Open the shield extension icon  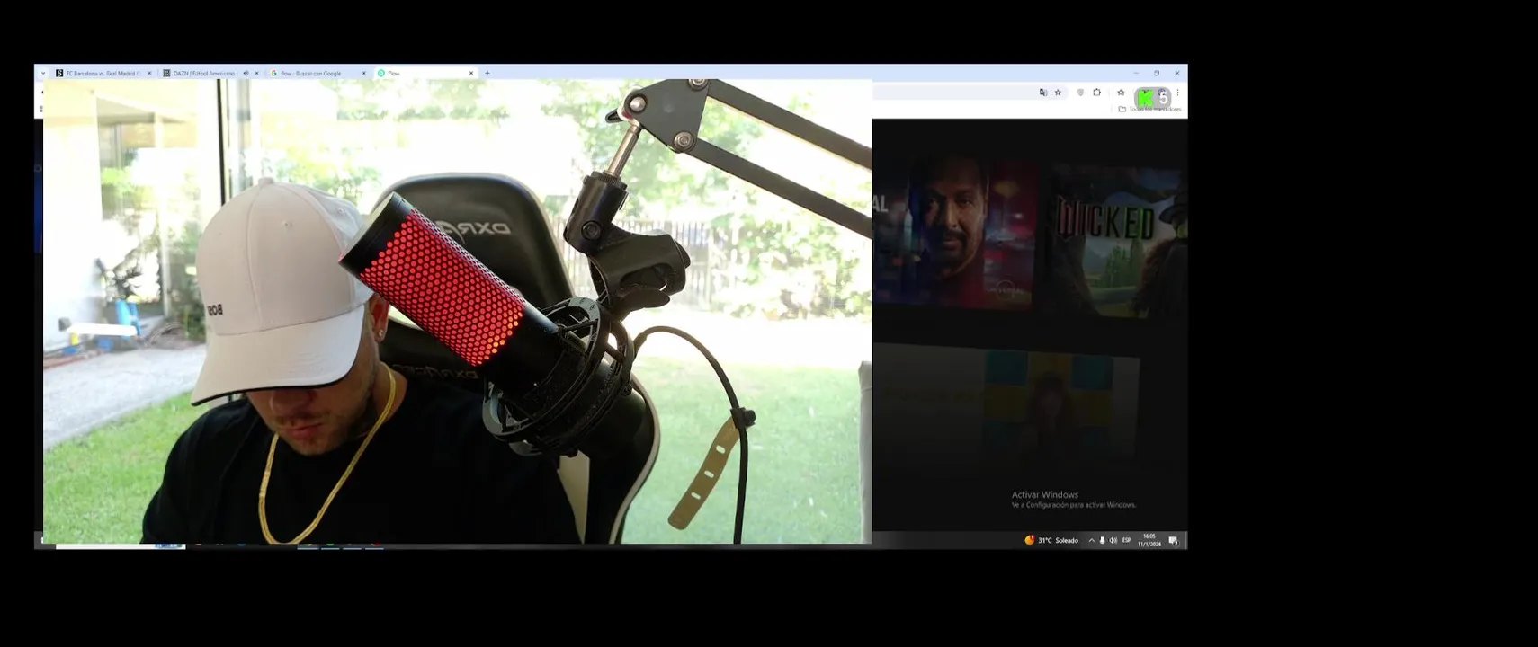pos(1080,92)
